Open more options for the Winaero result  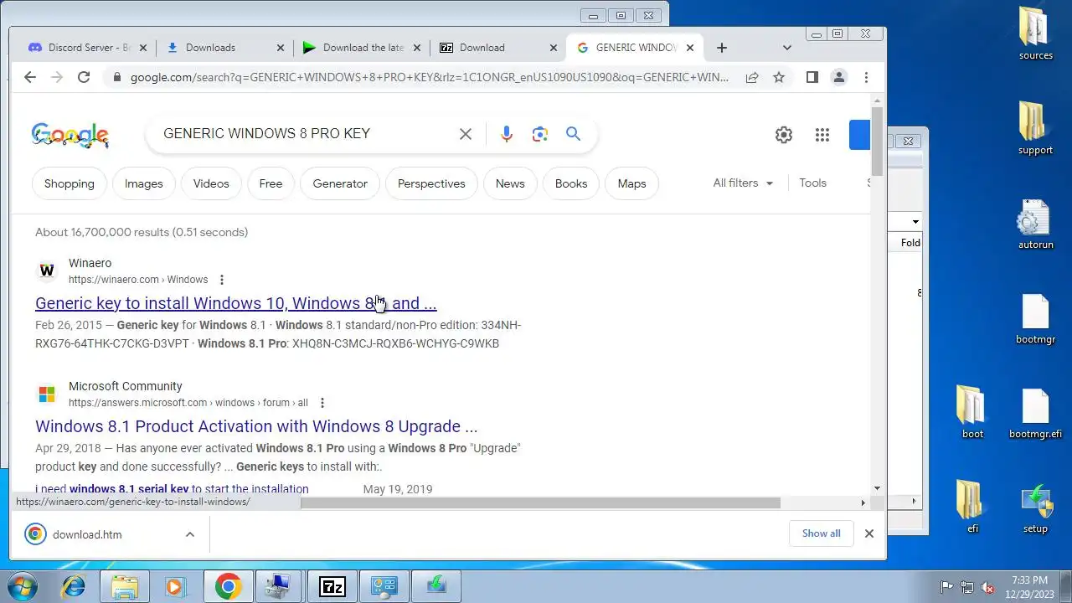pyautogui.click(x=221, y=280)
